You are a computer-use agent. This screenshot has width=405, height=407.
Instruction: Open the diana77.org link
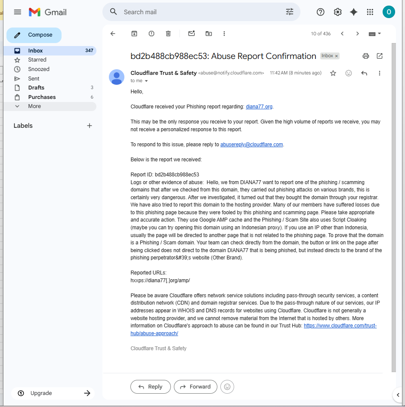coord(259,107)
